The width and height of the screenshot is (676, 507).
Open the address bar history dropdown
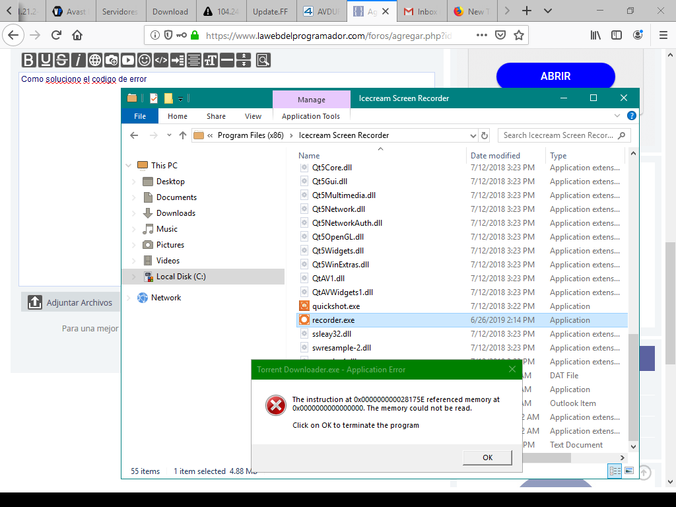click(473, 135)
